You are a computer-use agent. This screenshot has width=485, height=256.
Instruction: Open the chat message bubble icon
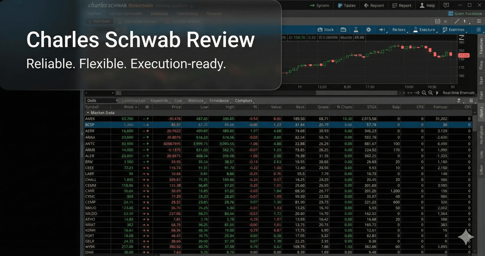pos(446,5)
